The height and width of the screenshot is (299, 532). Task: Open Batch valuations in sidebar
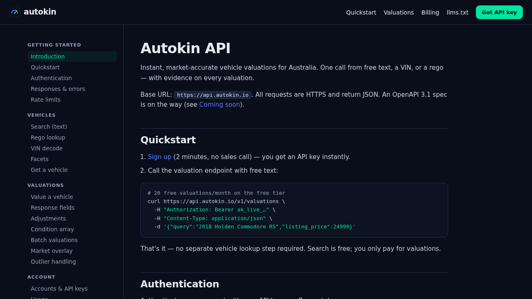[72, 240]
